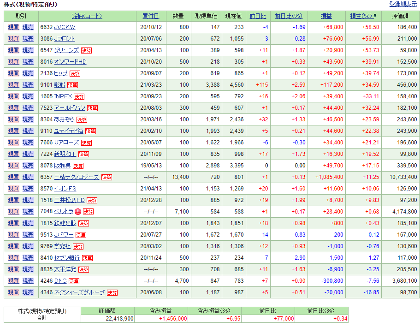Click 現売 for 阪和興 row
The width and height of the screenshot is (420, 327).
pos(28,166)
